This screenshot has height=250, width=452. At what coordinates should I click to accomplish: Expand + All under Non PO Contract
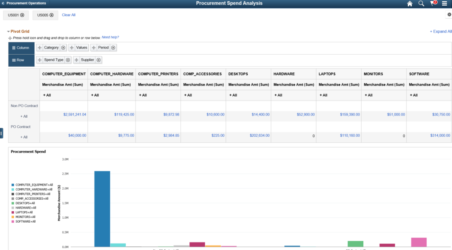point(24,116)
